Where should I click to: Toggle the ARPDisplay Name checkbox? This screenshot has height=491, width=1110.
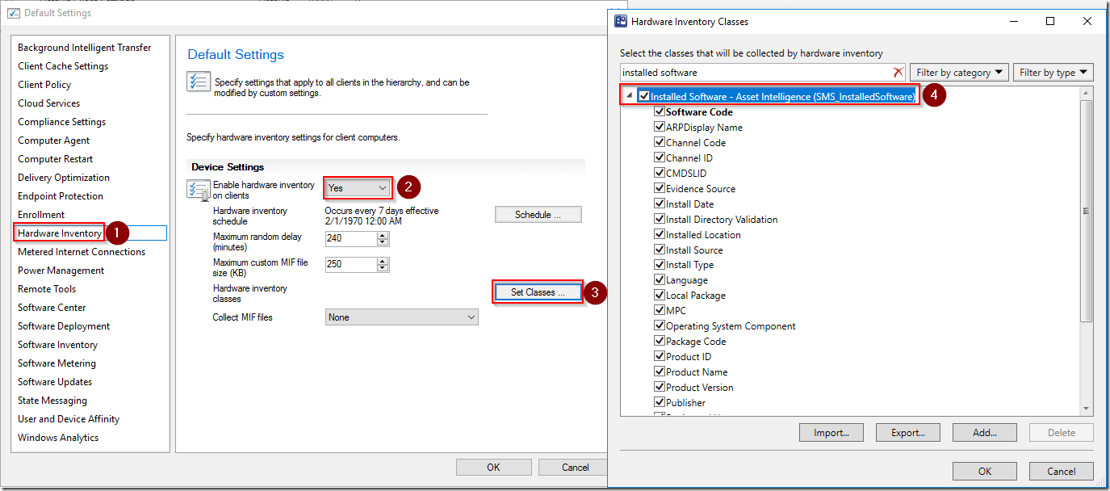660,128
